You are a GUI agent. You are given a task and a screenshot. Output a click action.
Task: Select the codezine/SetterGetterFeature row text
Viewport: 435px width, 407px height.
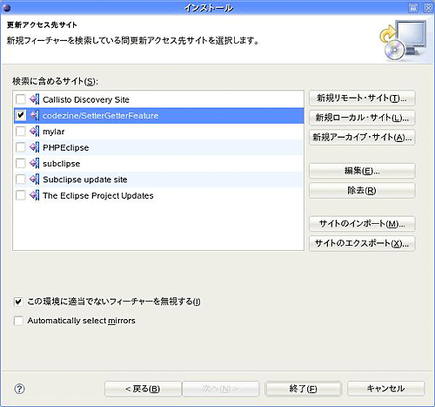[100, 116]
